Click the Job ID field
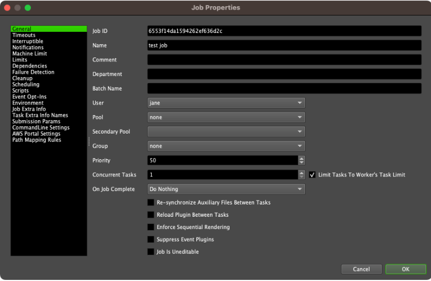 click(x=284, y=31)
